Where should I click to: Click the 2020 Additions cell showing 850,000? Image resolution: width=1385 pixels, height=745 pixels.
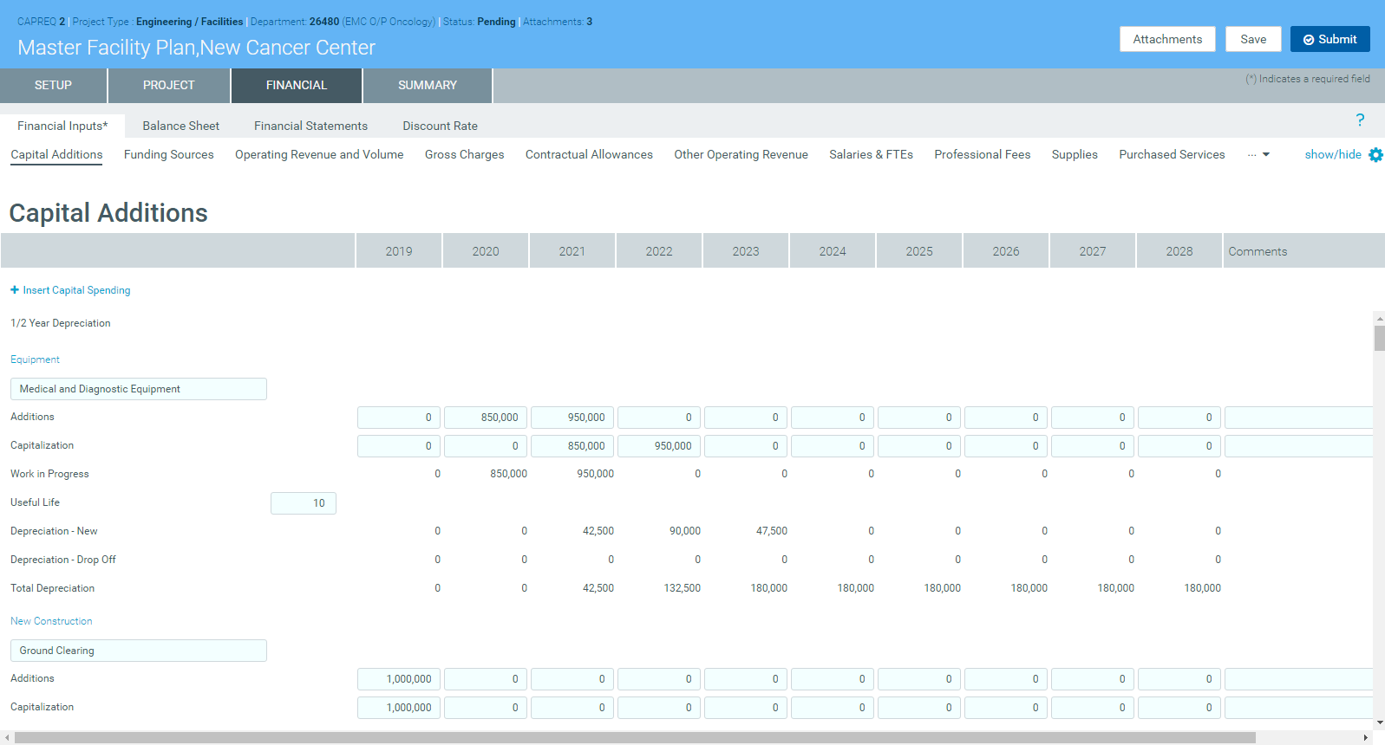(486, 418)
